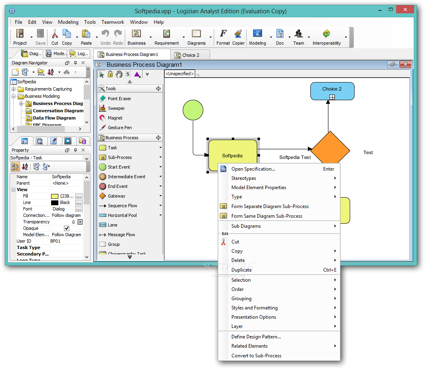Click the Unspecified diagram breadcrumb
The height and width of the screenshot is (369, 425).
[x=180, y=74]
